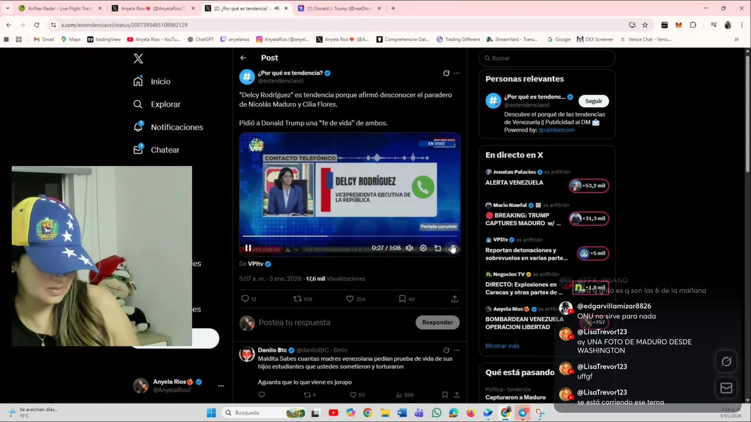The image size is (751, 422).
Task: Bookmark the post with 40 saves
Action: [x=407, y=299]
